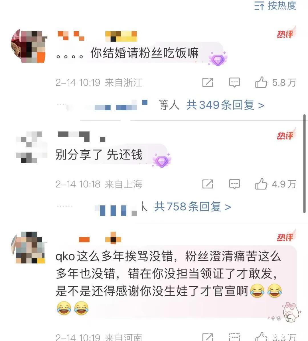Share the comment from 浙江
308x341 pixels.
coord(208,82)
